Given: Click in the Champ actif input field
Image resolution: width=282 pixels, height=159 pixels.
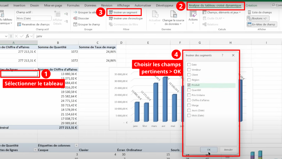Looking at the screenshot, I should pyautogui.click(x=34, y=18).
